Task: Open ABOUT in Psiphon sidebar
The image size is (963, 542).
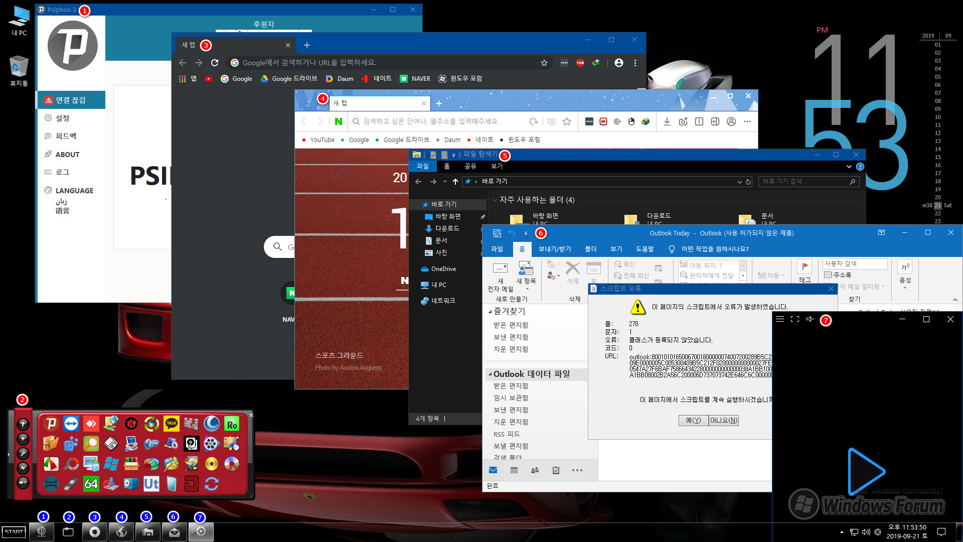Action: [67, 155]
